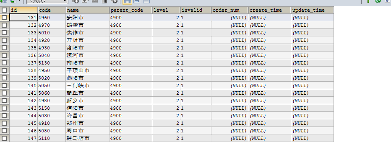The image size is (391, 155).
Task: Check the row checkbox for id 142
Action: pos(4,101)
